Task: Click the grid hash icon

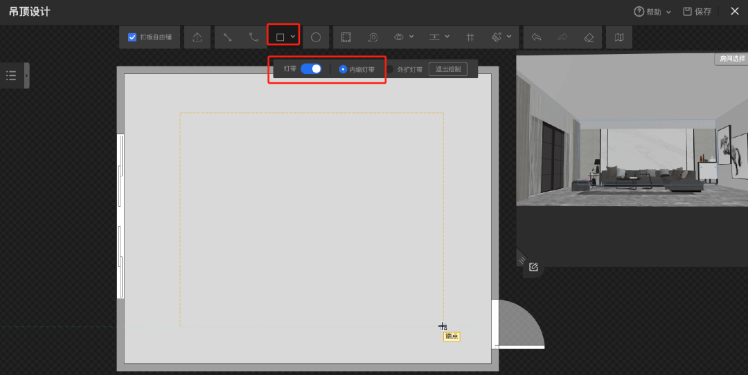Action: tap(470, 37)
